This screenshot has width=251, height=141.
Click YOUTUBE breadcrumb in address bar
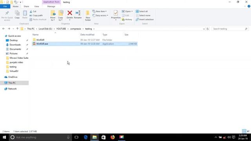pyautogui.click(x=61, y=29)
